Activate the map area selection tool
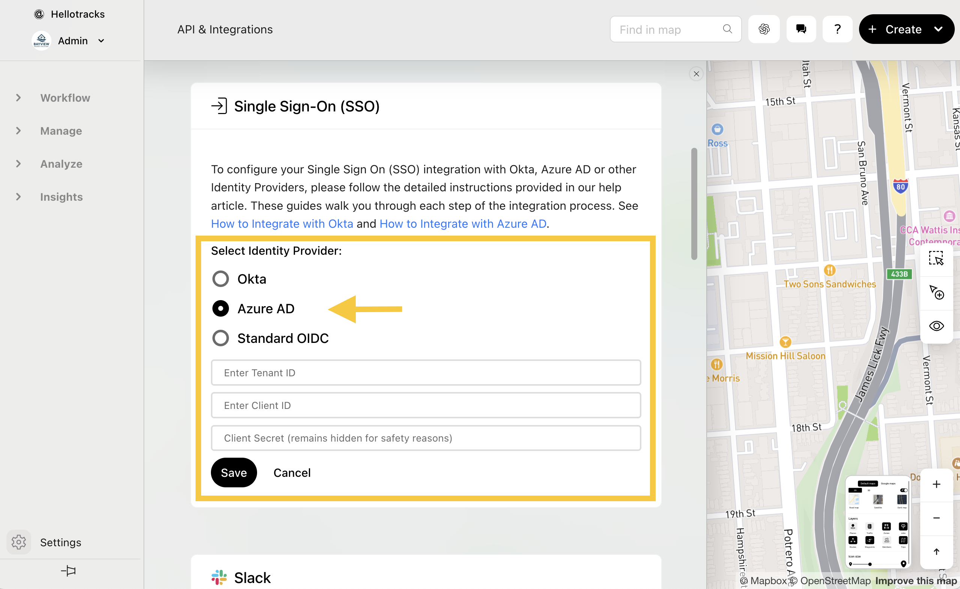 (x=936, y=258)
